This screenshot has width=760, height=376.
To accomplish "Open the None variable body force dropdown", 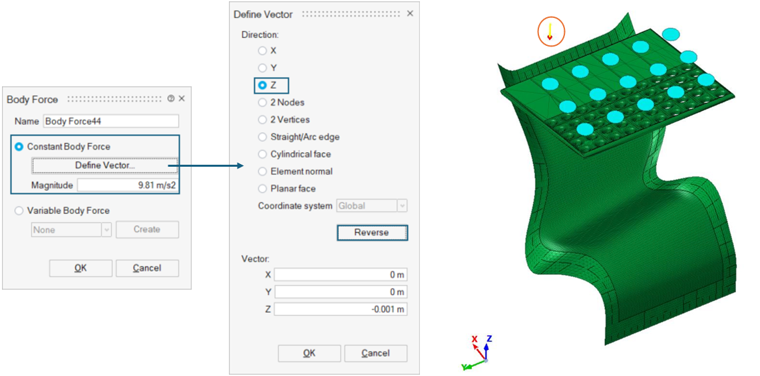I will click(x=71, y=230).
